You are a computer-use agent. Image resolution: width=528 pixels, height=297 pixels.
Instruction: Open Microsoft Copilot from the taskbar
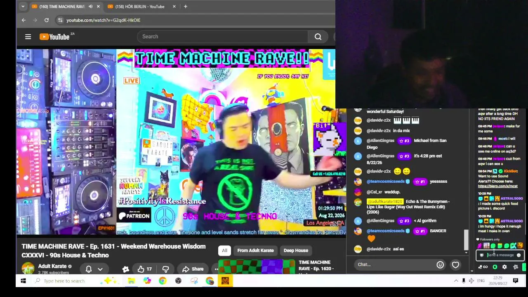click(x=147, y=281)
